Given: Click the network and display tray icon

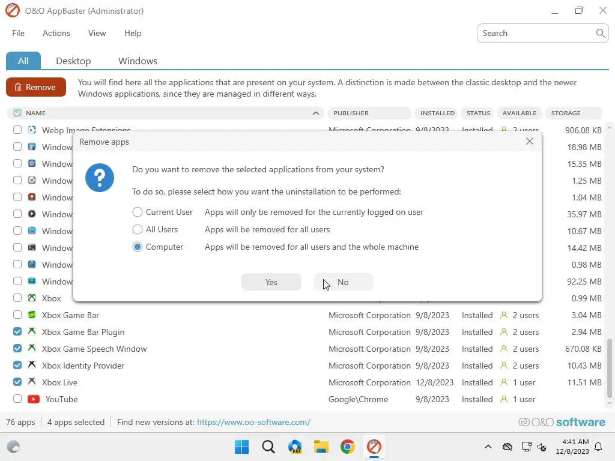Looking at the screenshot, I should pyautogui.click(x=526, y=447).
